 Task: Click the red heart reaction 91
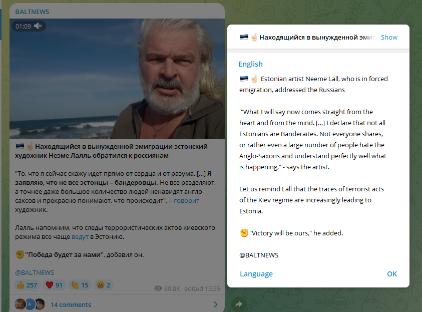tap(54, 285)
